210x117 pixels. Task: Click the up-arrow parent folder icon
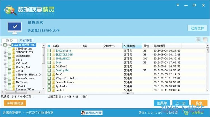point(49,46)
